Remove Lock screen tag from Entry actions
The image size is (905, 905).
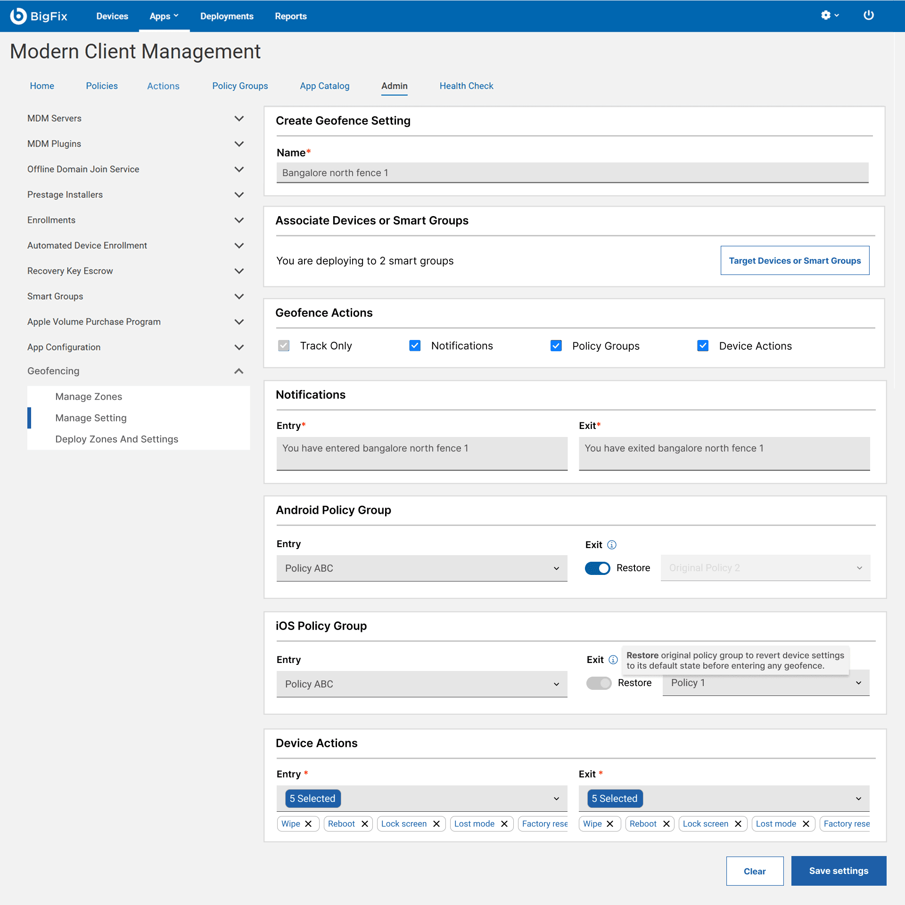(x=436, y=824)
